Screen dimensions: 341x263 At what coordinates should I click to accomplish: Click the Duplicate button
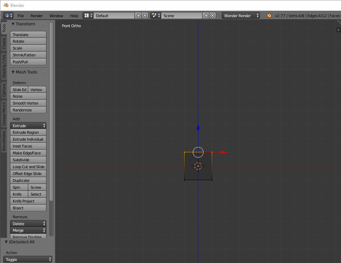28,180
